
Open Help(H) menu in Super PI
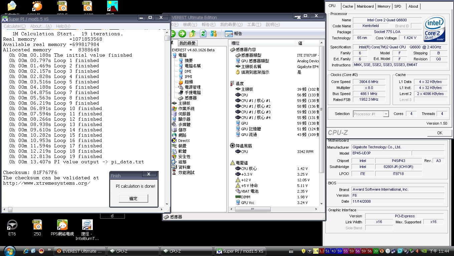[x=63, y=26]
